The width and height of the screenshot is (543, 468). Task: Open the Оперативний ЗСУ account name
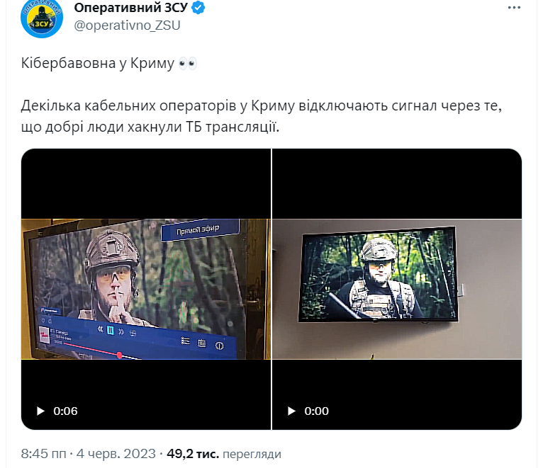131,8
